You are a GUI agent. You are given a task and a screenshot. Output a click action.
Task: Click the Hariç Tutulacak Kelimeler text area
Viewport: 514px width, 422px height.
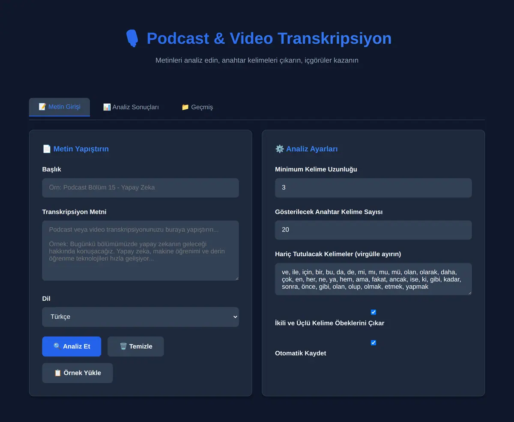[374, 279]
